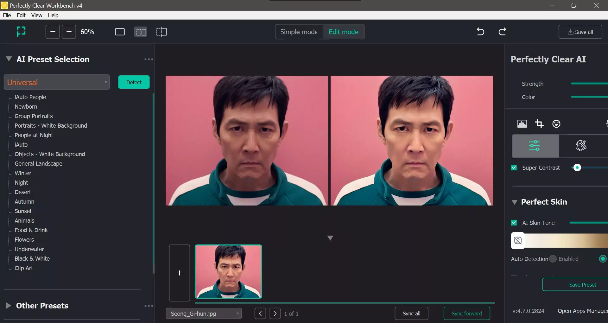This screenshot has width=608, height=323.
Task: Go to next image
Action: (x=275, y=313)
